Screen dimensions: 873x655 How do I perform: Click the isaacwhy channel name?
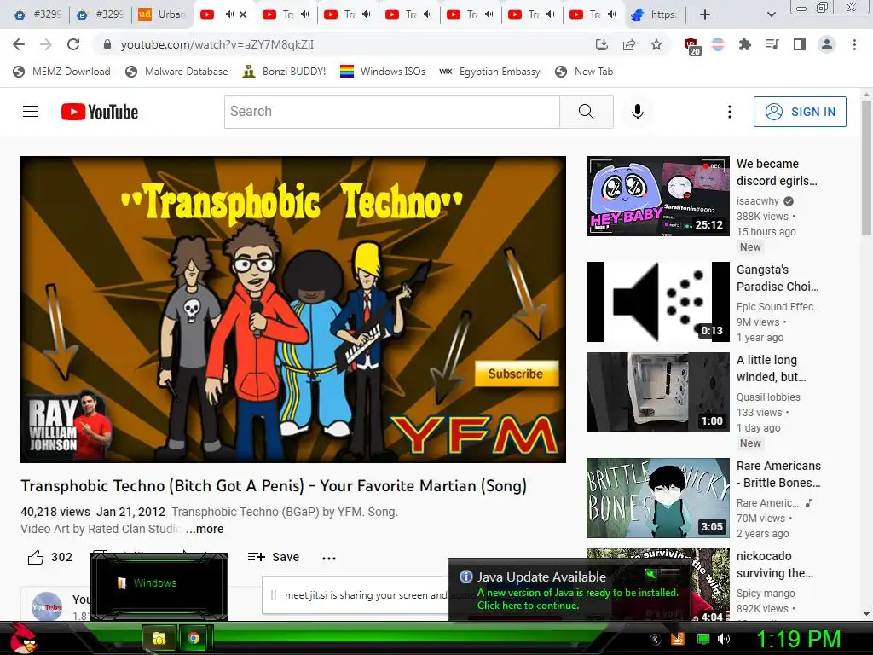pyautogui.click(x=758, y=201)
